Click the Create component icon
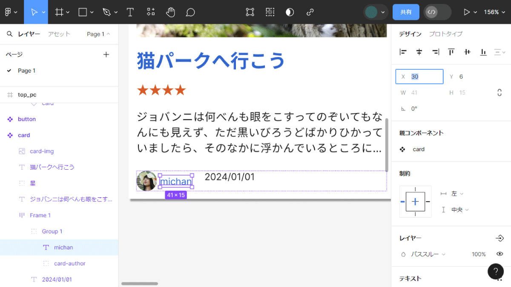Screen dimensions: 511x287 pyautogui.click(x=270, y=12)
